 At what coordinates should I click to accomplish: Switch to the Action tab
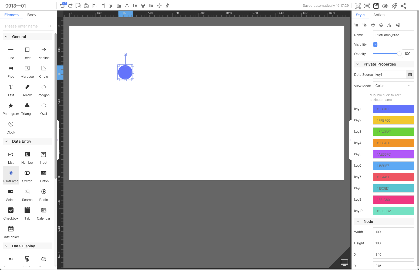pos(379,15)
